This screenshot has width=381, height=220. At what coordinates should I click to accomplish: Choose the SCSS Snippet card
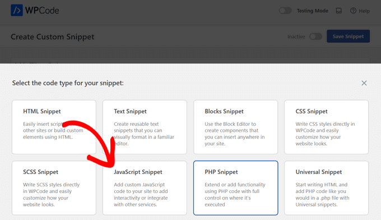click(x=54, y=188)
